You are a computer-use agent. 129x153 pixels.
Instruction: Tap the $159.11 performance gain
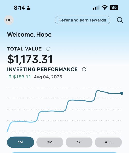22,77
